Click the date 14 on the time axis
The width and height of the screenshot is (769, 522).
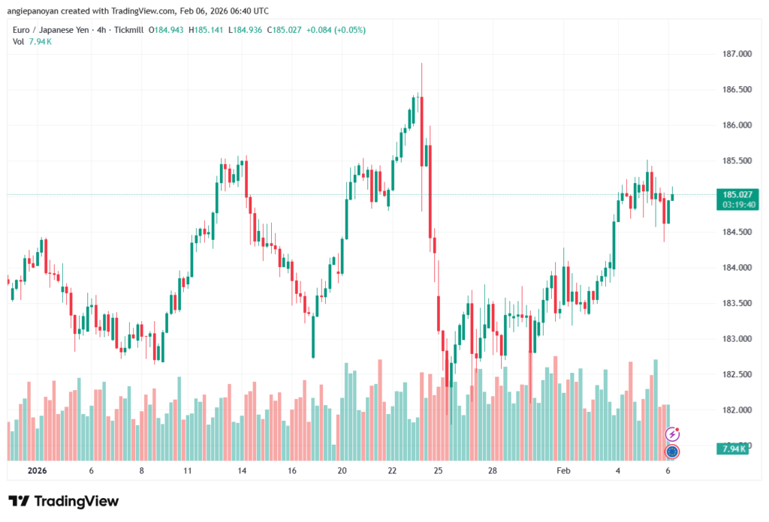(242, 471)
